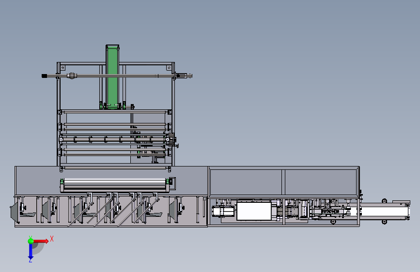Click the red X axis arrow of the triad
The image size is (420, 272).
pos(41,241)
